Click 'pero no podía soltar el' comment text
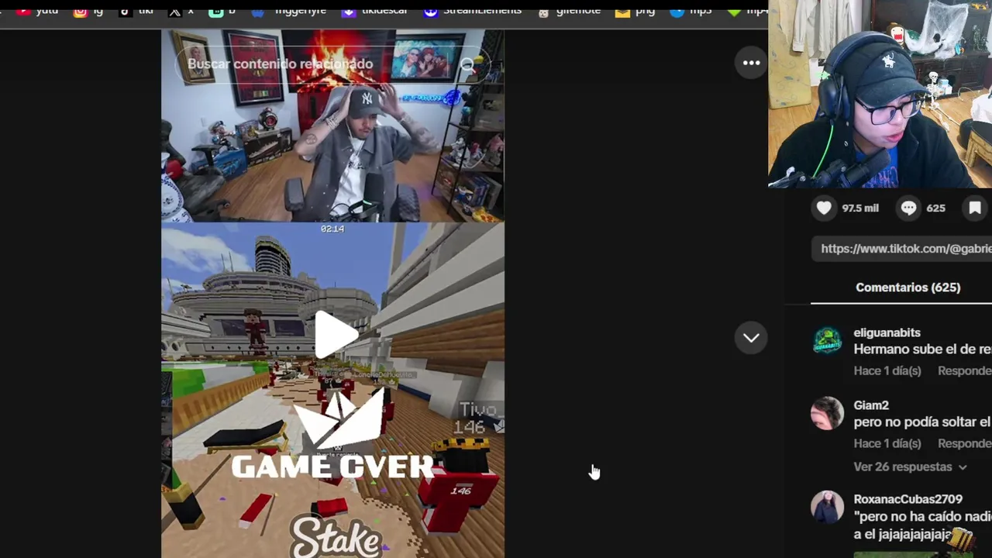Viewport: 992px width, 558px height. tap(922, 422)
